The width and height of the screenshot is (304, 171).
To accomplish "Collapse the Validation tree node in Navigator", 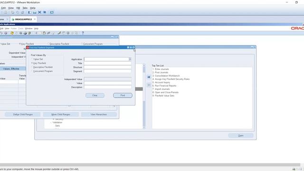I will click(x=51, y=123).
